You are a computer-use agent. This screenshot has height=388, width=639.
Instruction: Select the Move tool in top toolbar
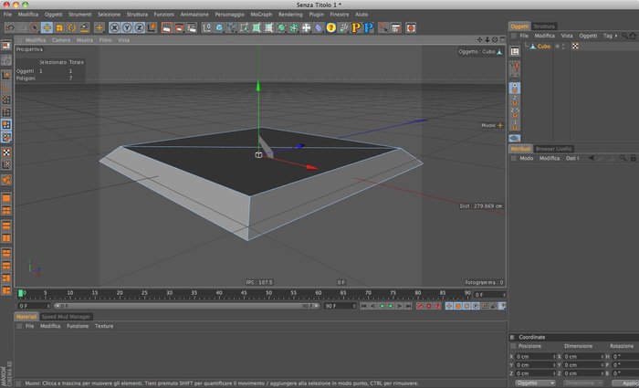coord(47,27)
